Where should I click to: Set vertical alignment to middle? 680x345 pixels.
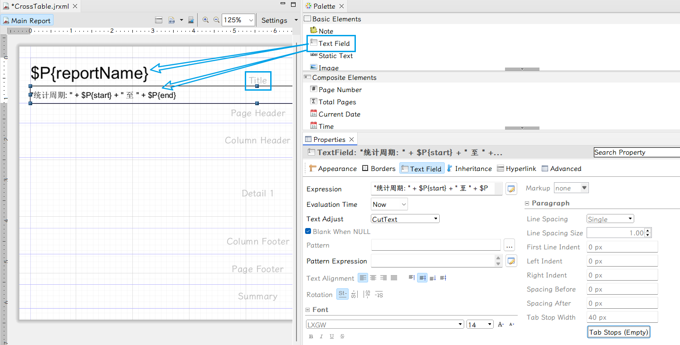(x=422, y=277)
